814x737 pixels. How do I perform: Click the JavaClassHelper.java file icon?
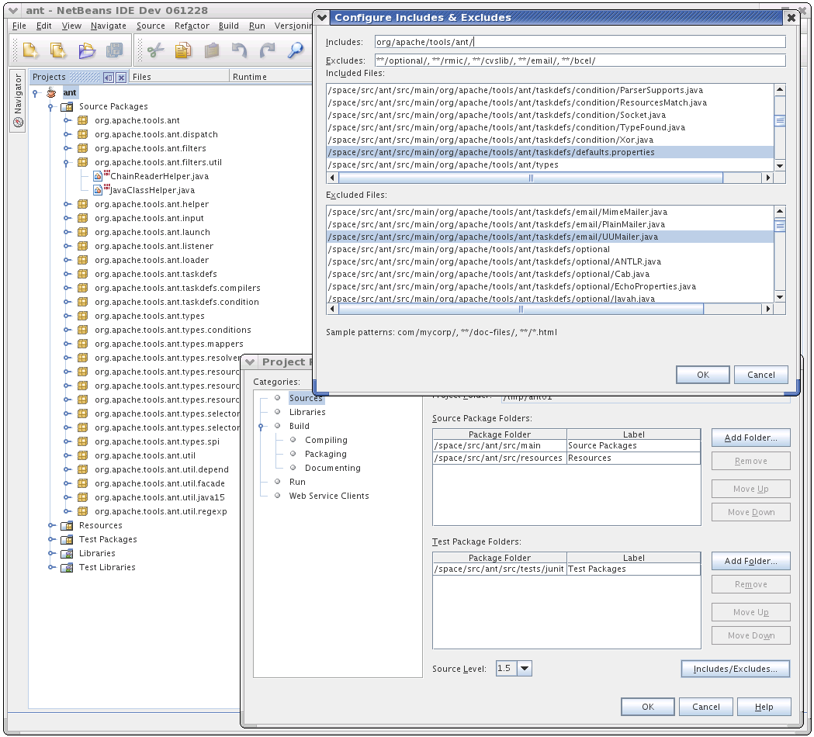point(98,190)
